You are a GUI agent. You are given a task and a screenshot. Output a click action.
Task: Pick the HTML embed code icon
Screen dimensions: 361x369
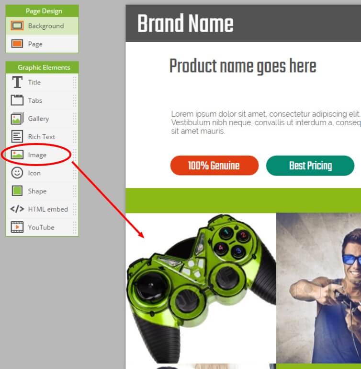coord(17,209)
